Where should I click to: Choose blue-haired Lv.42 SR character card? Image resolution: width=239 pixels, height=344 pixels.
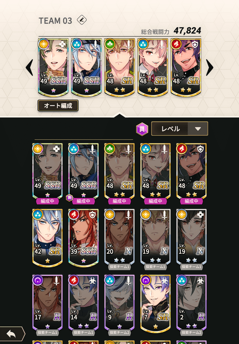tap(47, 238)
